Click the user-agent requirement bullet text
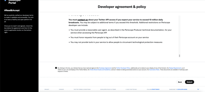Image resolution: width=205 pixels, height=92 pixels. tap(121, 31)
